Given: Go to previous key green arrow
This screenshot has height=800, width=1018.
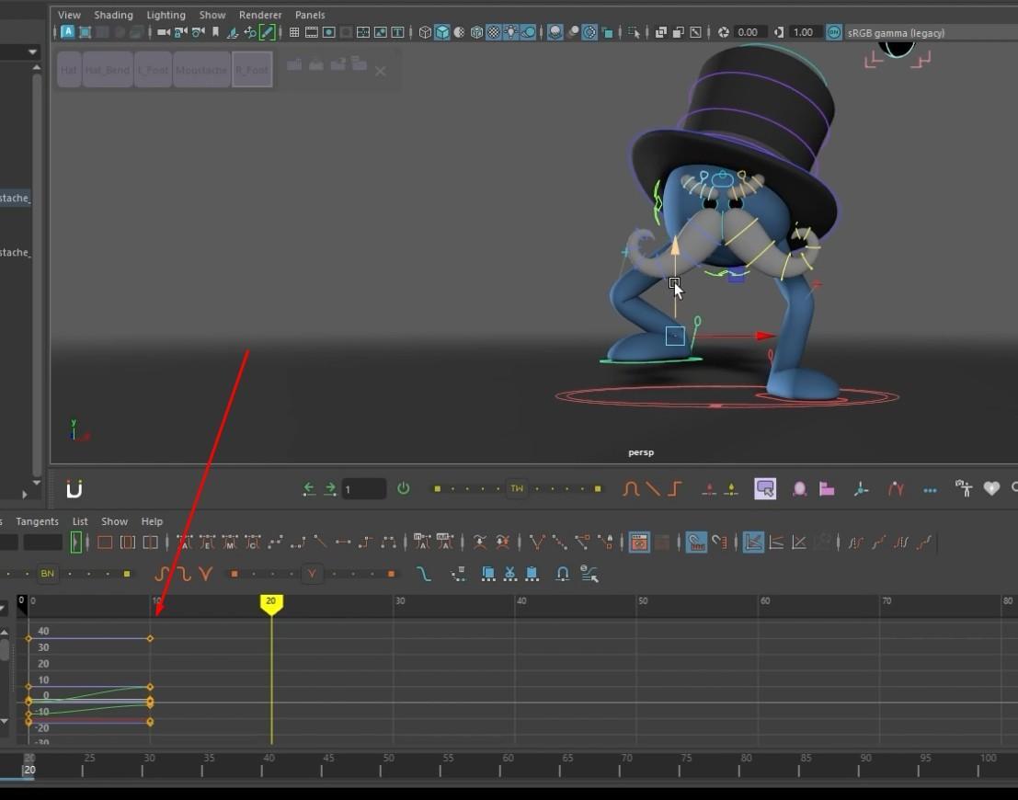Looking at the screenshot, I should (x=309, y=488).
